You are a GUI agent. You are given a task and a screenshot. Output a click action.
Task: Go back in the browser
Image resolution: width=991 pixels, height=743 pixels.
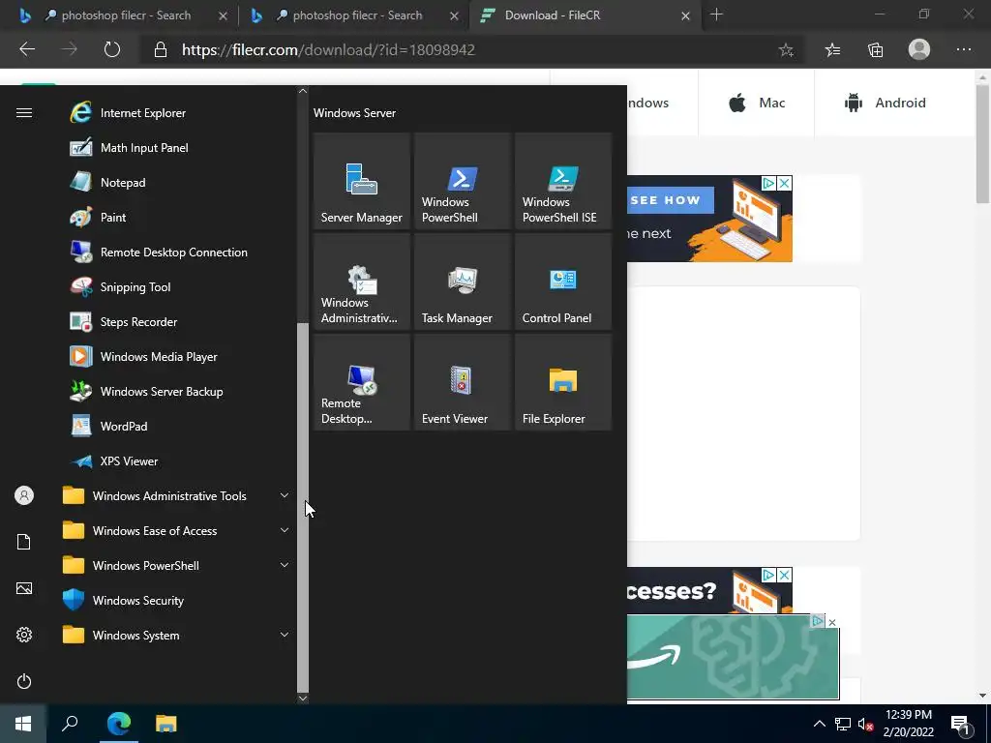click(27, 49)
